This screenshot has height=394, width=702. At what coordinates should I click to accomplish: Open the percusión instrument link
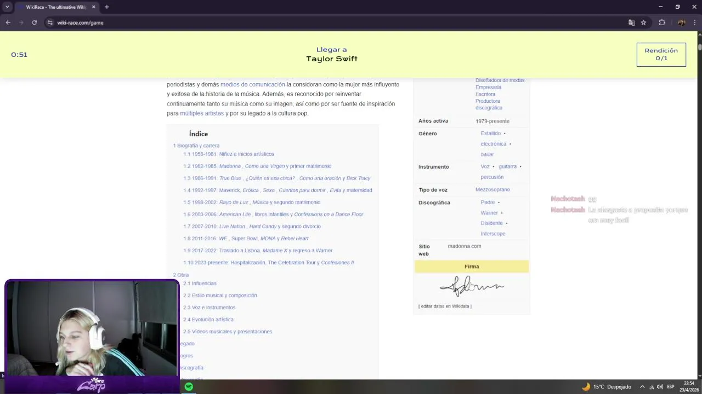pyautogui.click(x=492, y=177)
